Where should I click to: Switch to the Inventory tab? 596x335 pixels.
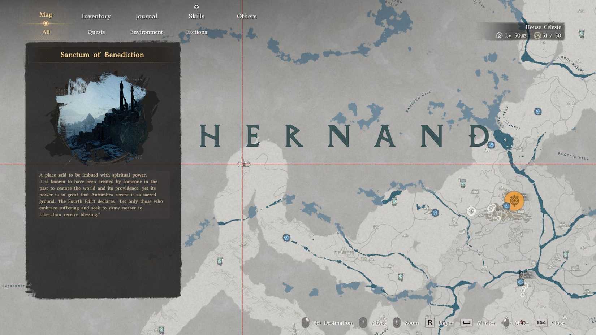[x=96, y=16]
